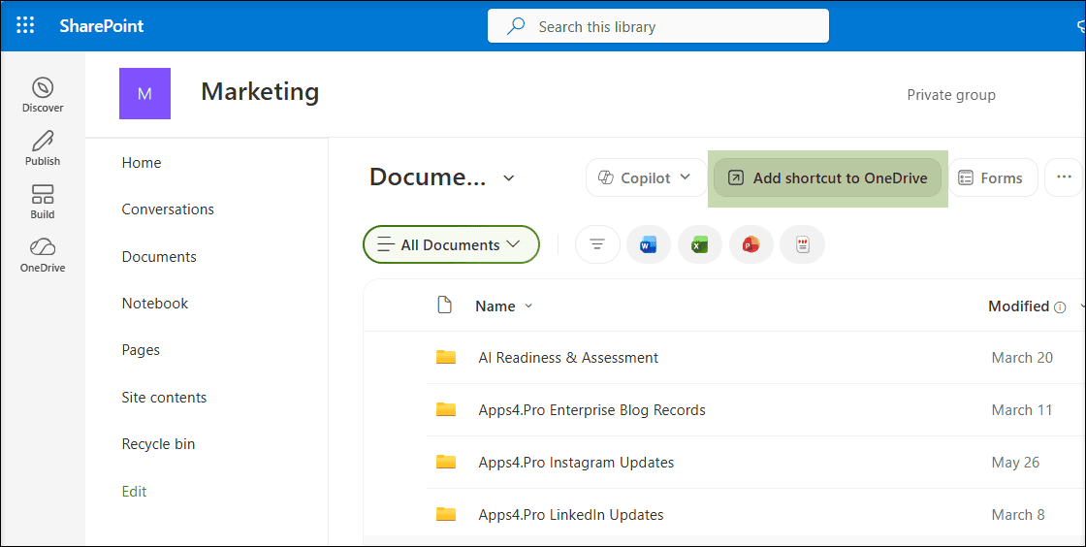Open the filter pane icon
This screenshot has width=1086, height=547.
click(597, 244)
